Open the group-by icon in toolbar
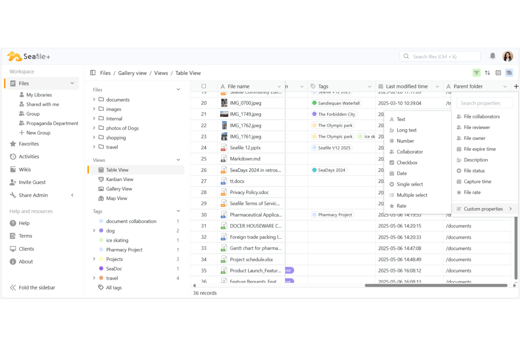The image size is (520, 347). (498, 73)
